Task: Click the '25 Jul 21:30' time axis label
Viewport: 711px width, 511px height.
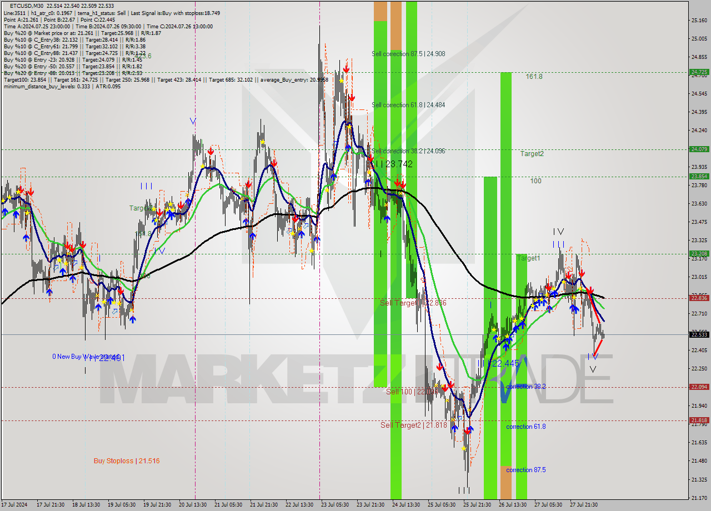Action: click(478, 505)
